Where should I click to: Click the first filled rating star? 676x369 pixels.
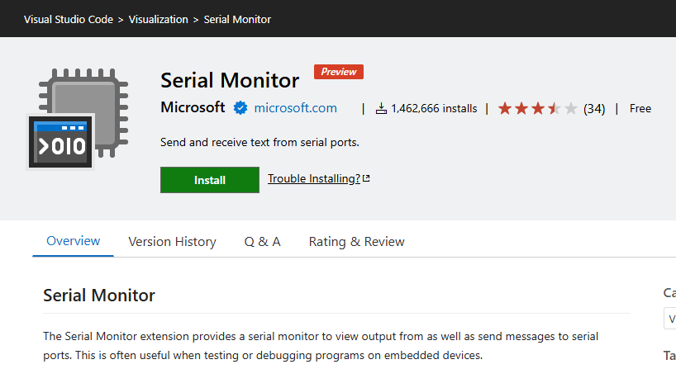click(505, 108)
